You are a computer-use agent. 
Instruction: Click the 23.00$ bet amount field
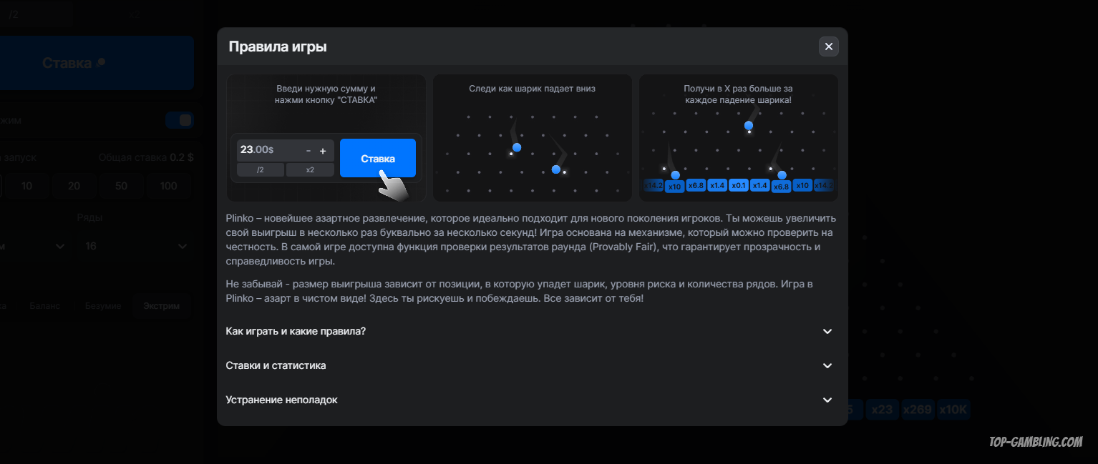(x=268, y=150)
